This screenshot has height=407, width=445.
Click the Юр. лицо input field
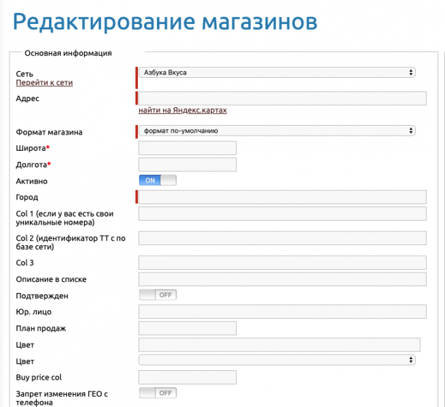click(x=283, y=311)
